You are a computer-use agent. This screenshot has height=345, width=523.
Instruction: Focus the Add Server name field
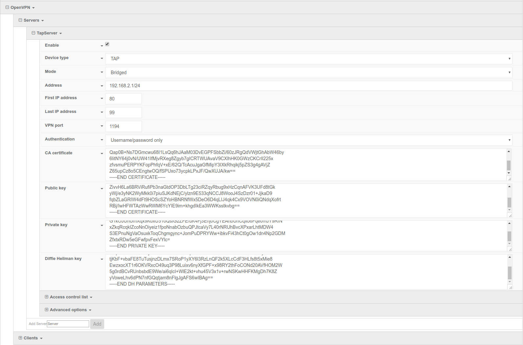tap(68, 324)
